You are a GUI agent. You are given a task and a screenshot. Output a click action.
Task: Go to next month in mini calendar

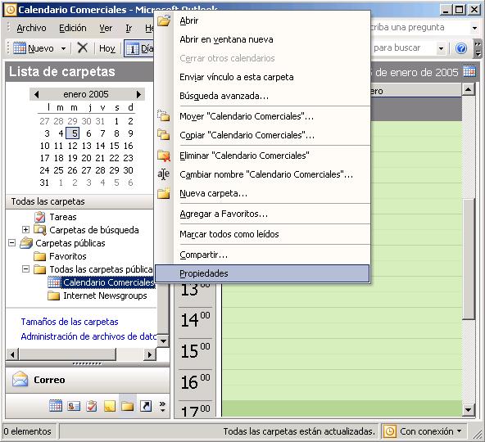tap(138, 94)
